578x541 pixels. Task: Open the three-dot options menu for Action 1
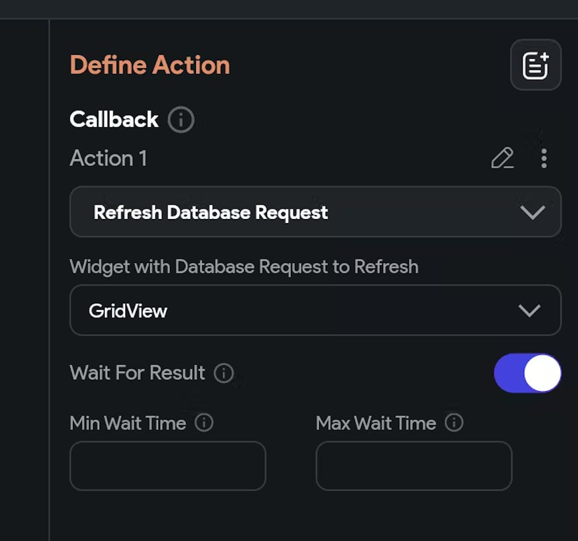(x=543, y=158)
